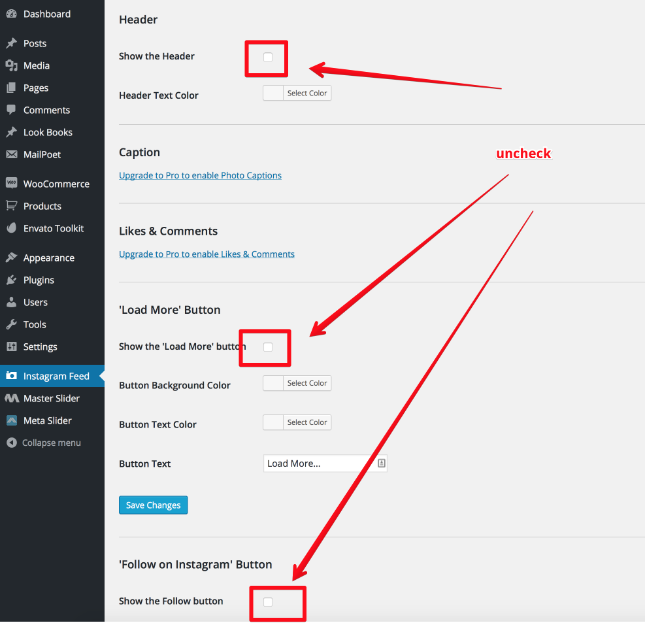Open Envato Toolkit menu item
This screenshot has height=623, width=645.
pyautogui.click(x=52, y=228)
